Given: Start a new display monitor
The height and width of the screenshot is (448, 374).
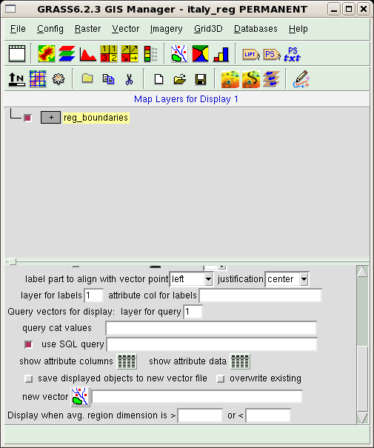Looking at the screenshot, I should pyautogui.click(x=17, y=53).
